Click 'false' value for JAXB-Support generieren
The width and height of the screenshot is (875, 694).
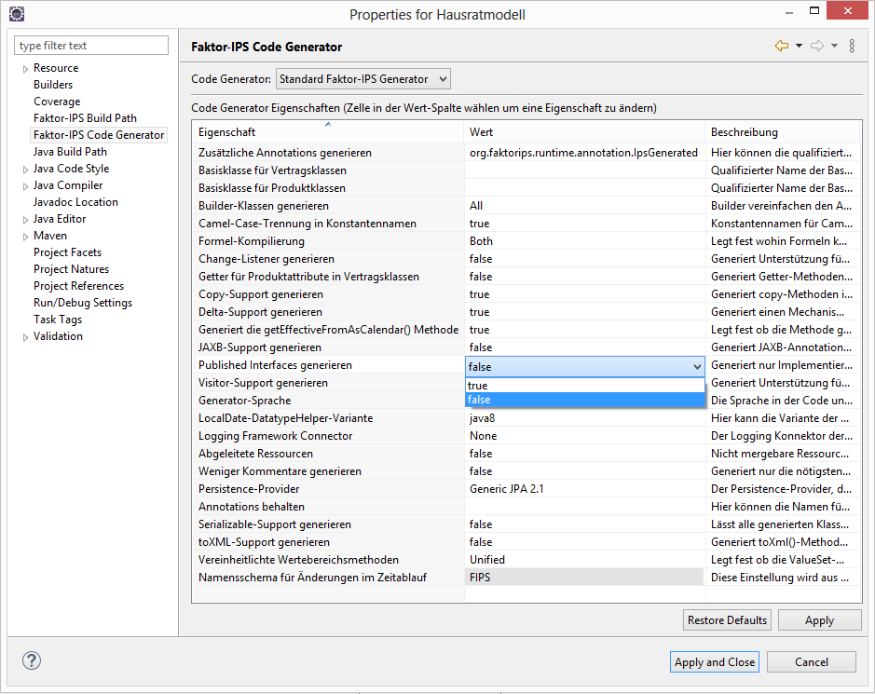pos(481,347)
